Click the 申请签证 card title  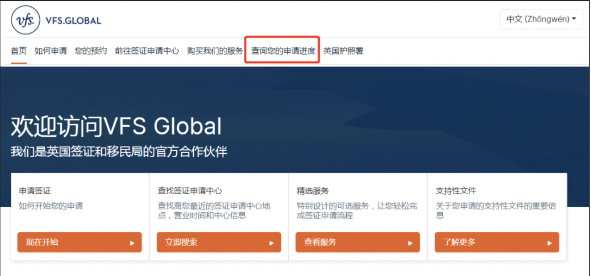(35, 191)
